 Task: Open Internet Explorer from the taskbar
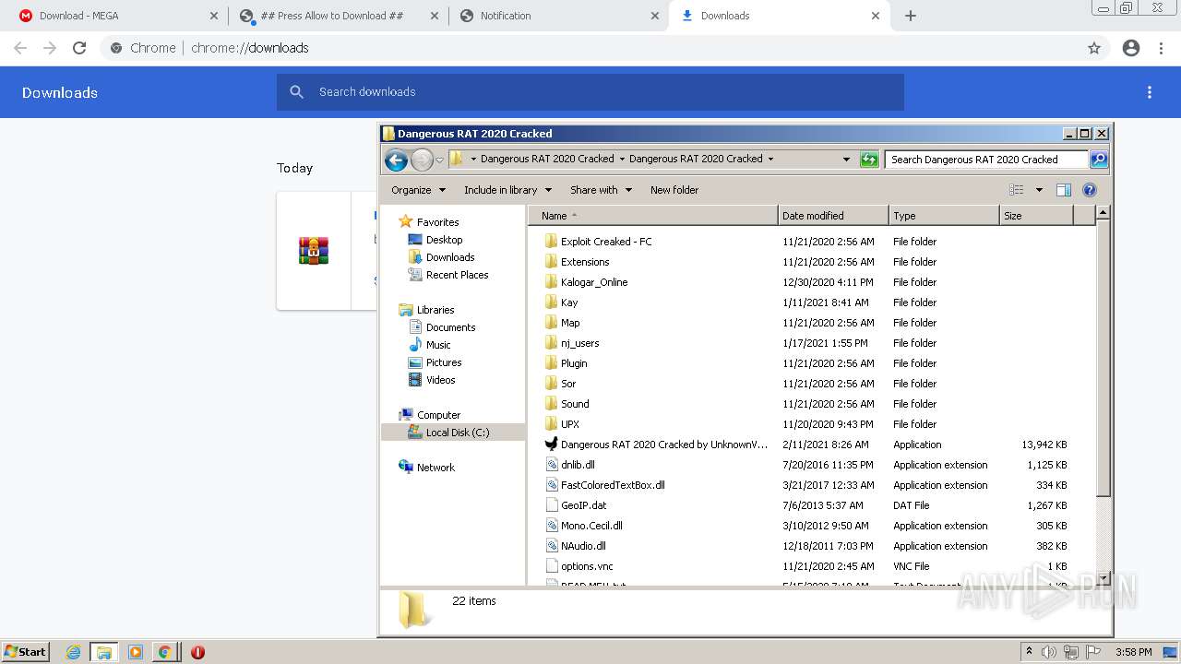coord(74,652)
